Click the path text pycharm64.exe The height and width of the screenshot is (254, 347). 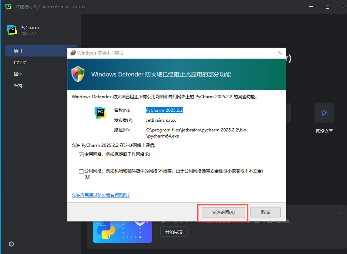coord(163,136)
